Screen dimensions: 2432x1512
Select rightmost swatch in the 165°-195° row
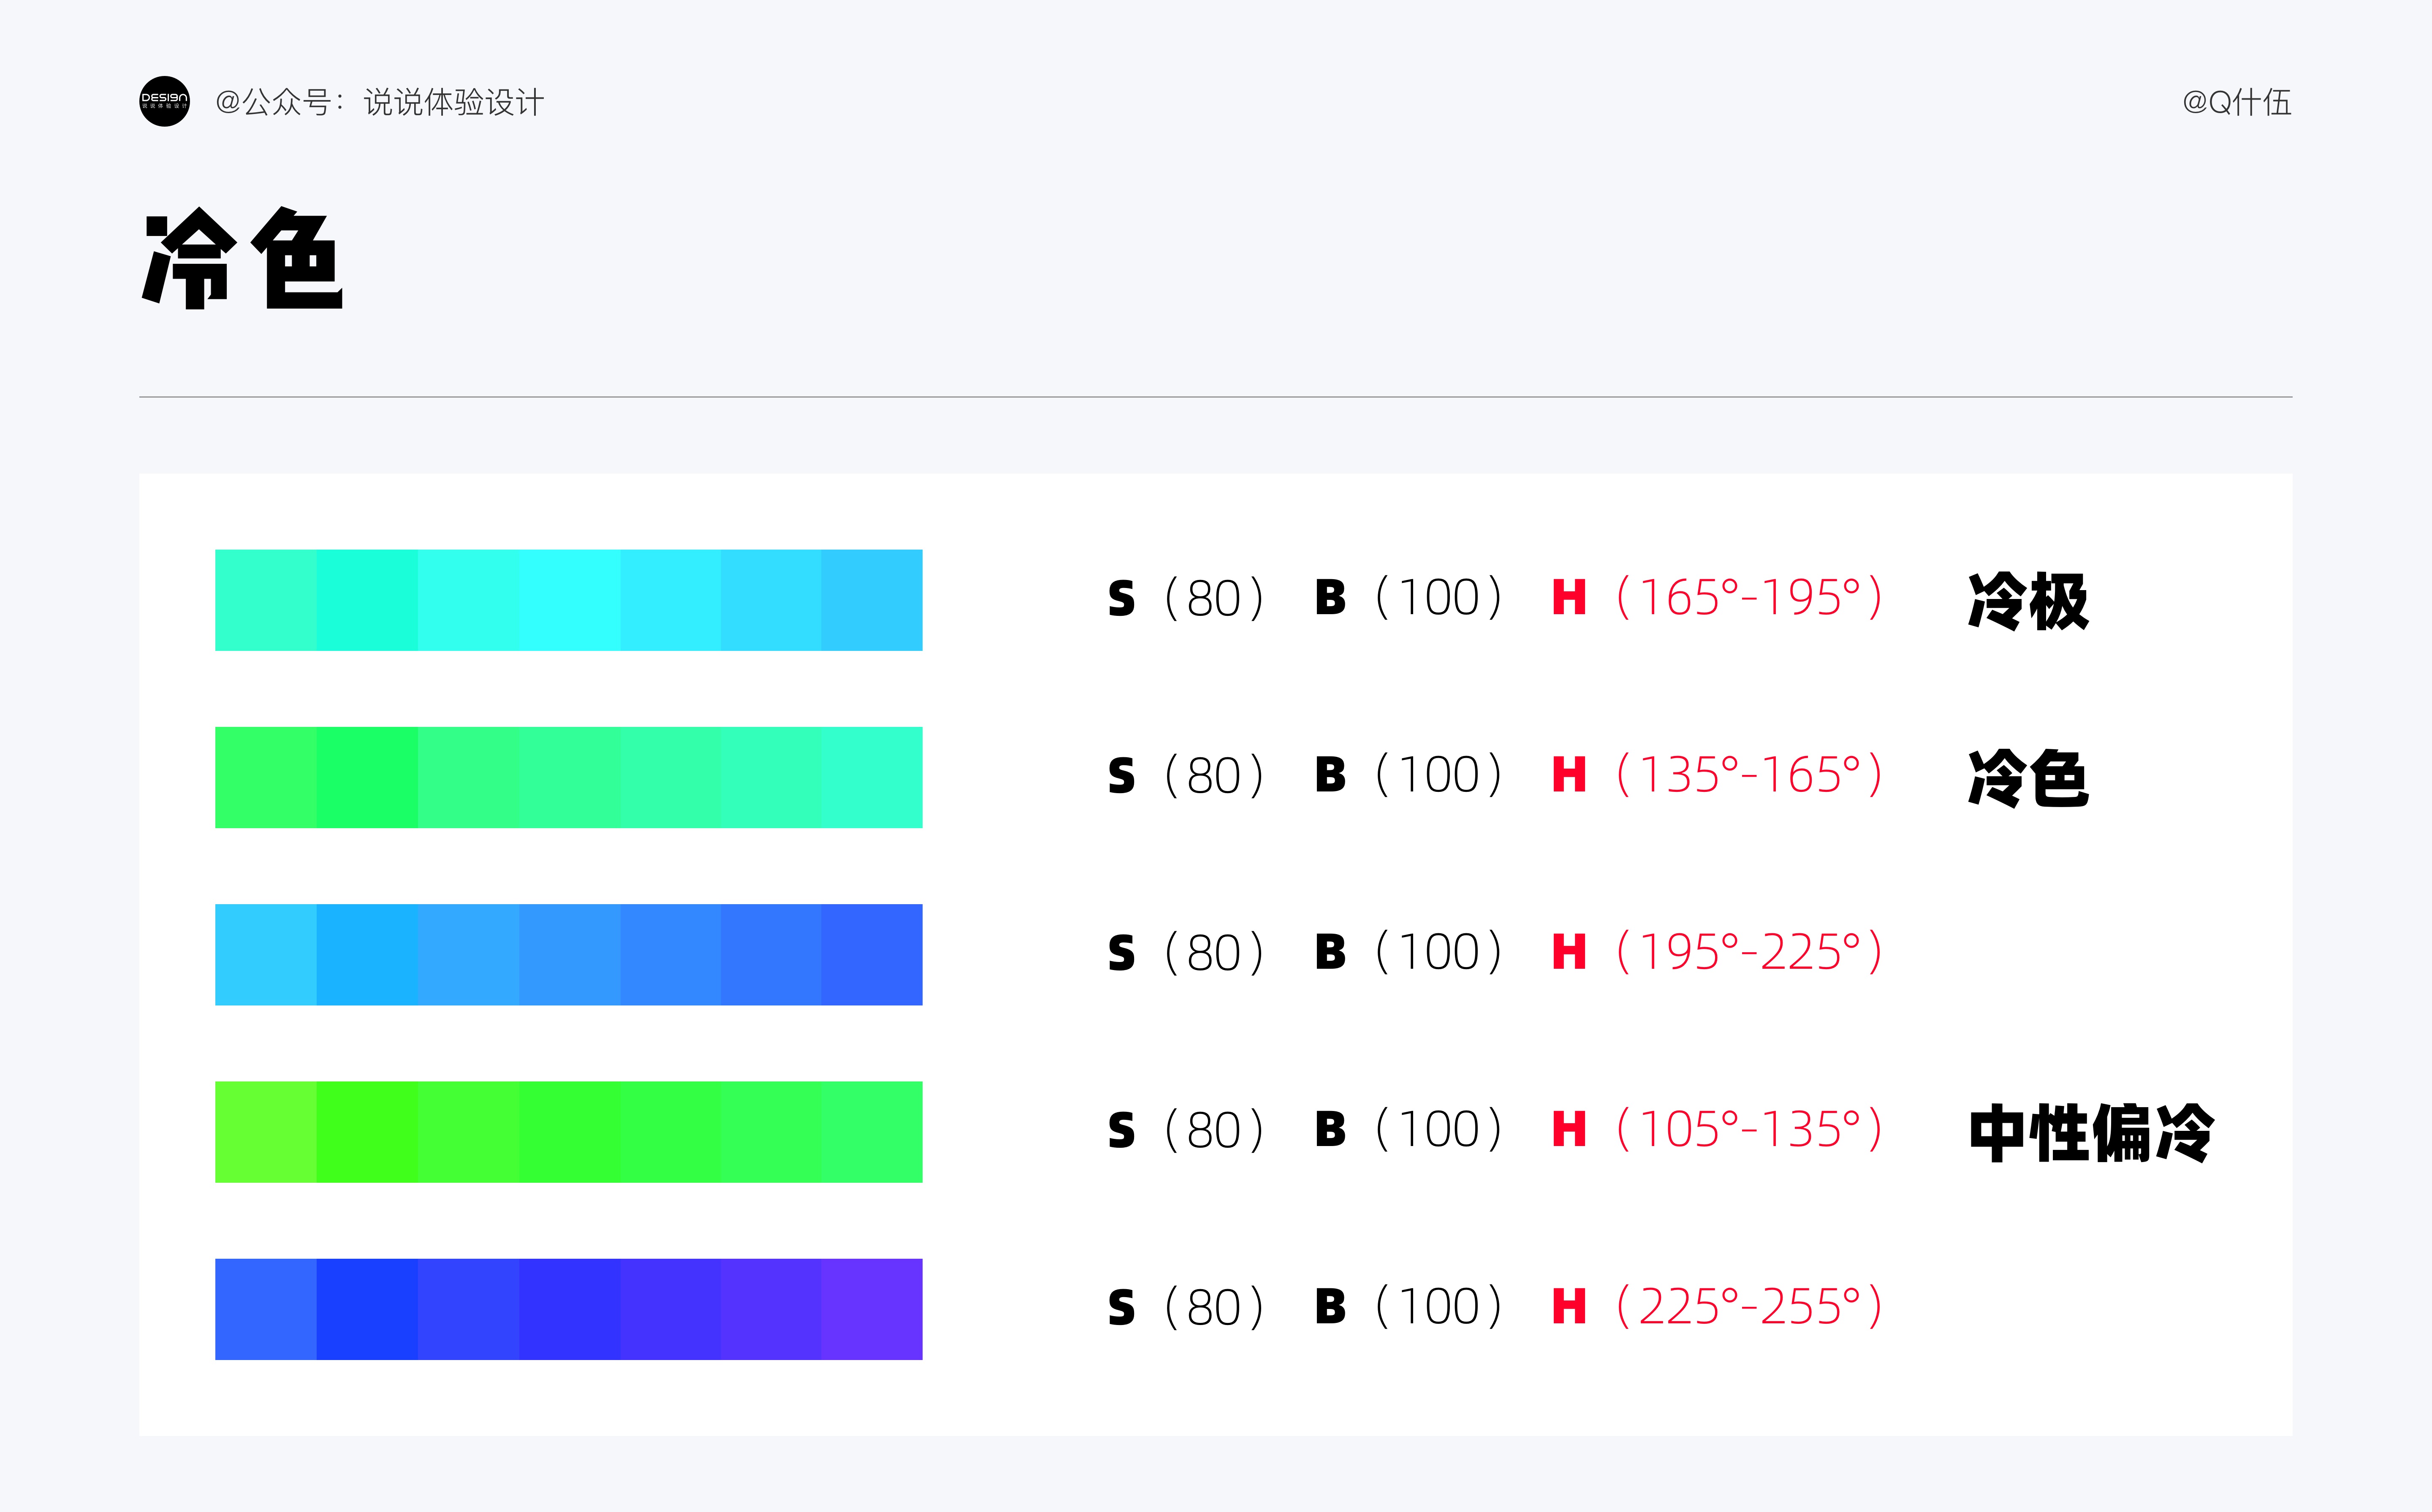[872, 600]
